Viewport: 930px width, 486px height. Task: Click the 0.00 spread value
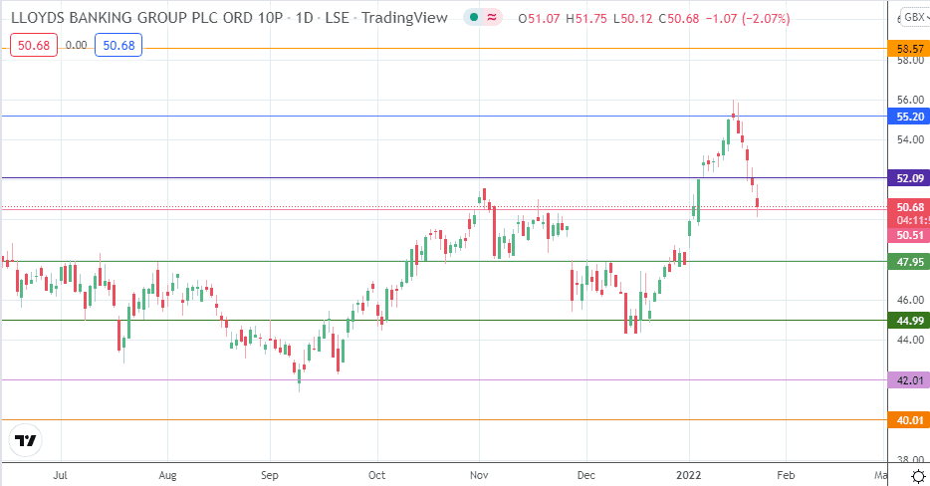pos(76,45)
